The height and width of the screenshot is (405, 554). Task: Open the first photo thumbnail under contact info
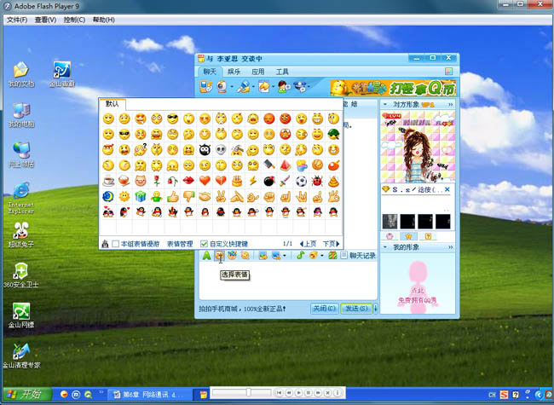click(390, 222)
